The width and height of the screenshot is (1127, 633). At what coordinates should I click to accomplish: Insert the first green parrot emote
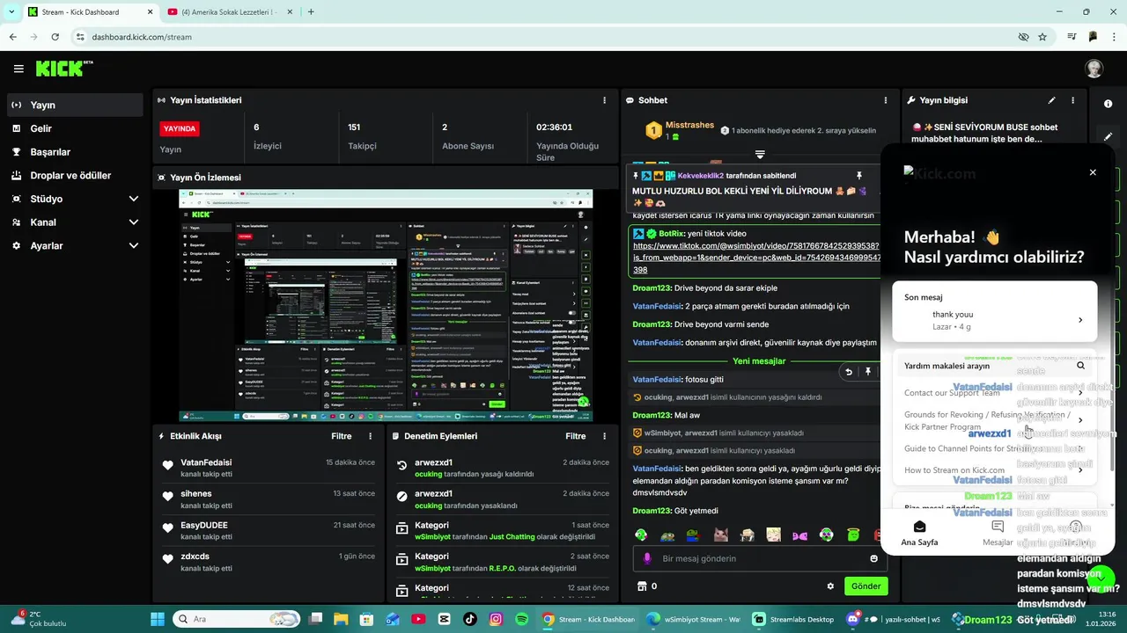641,534
